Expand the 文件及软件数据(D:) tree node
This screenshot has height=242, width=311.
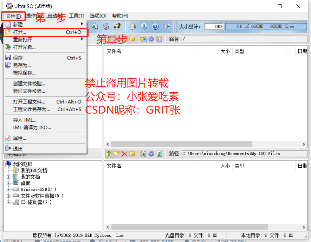(x=9, y=196)
